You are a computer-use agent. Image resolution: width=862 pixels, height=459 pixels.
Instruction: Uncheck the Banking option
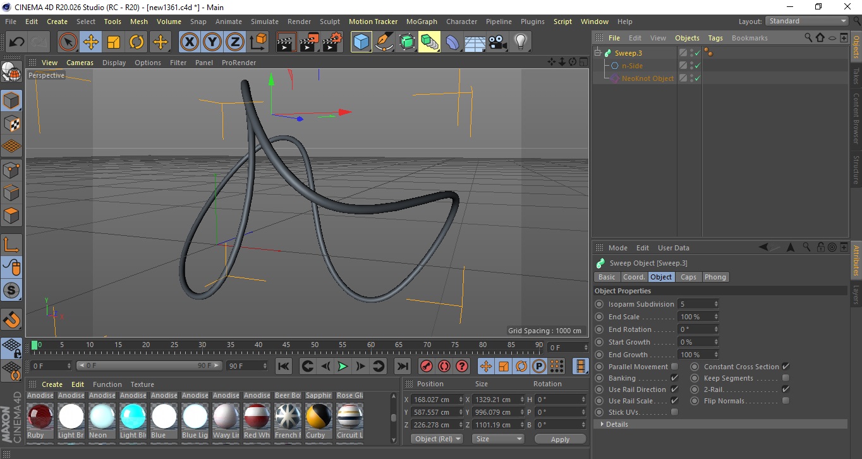[674, 378]
